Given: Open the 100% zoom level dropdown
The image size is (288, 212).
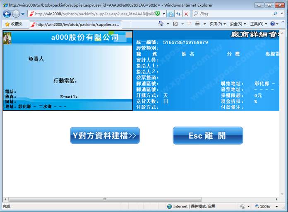Looking at the screenshot, I should (265, 206).
